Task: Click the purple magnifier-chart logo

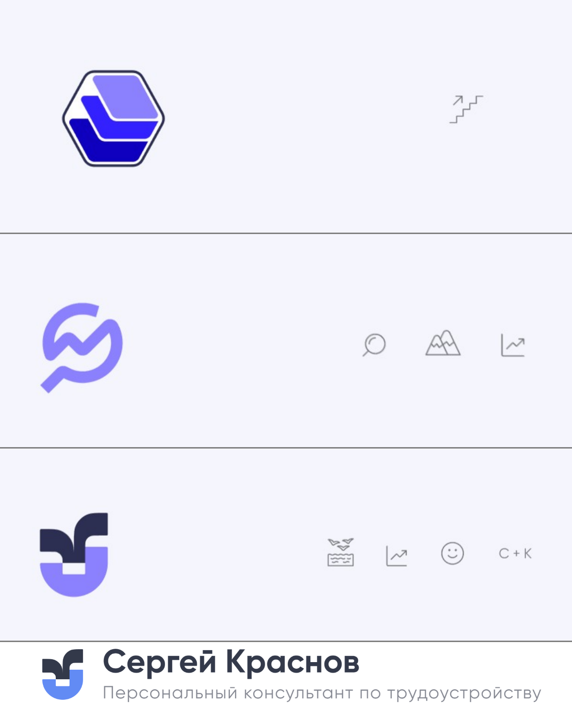Action: (82, 347)
